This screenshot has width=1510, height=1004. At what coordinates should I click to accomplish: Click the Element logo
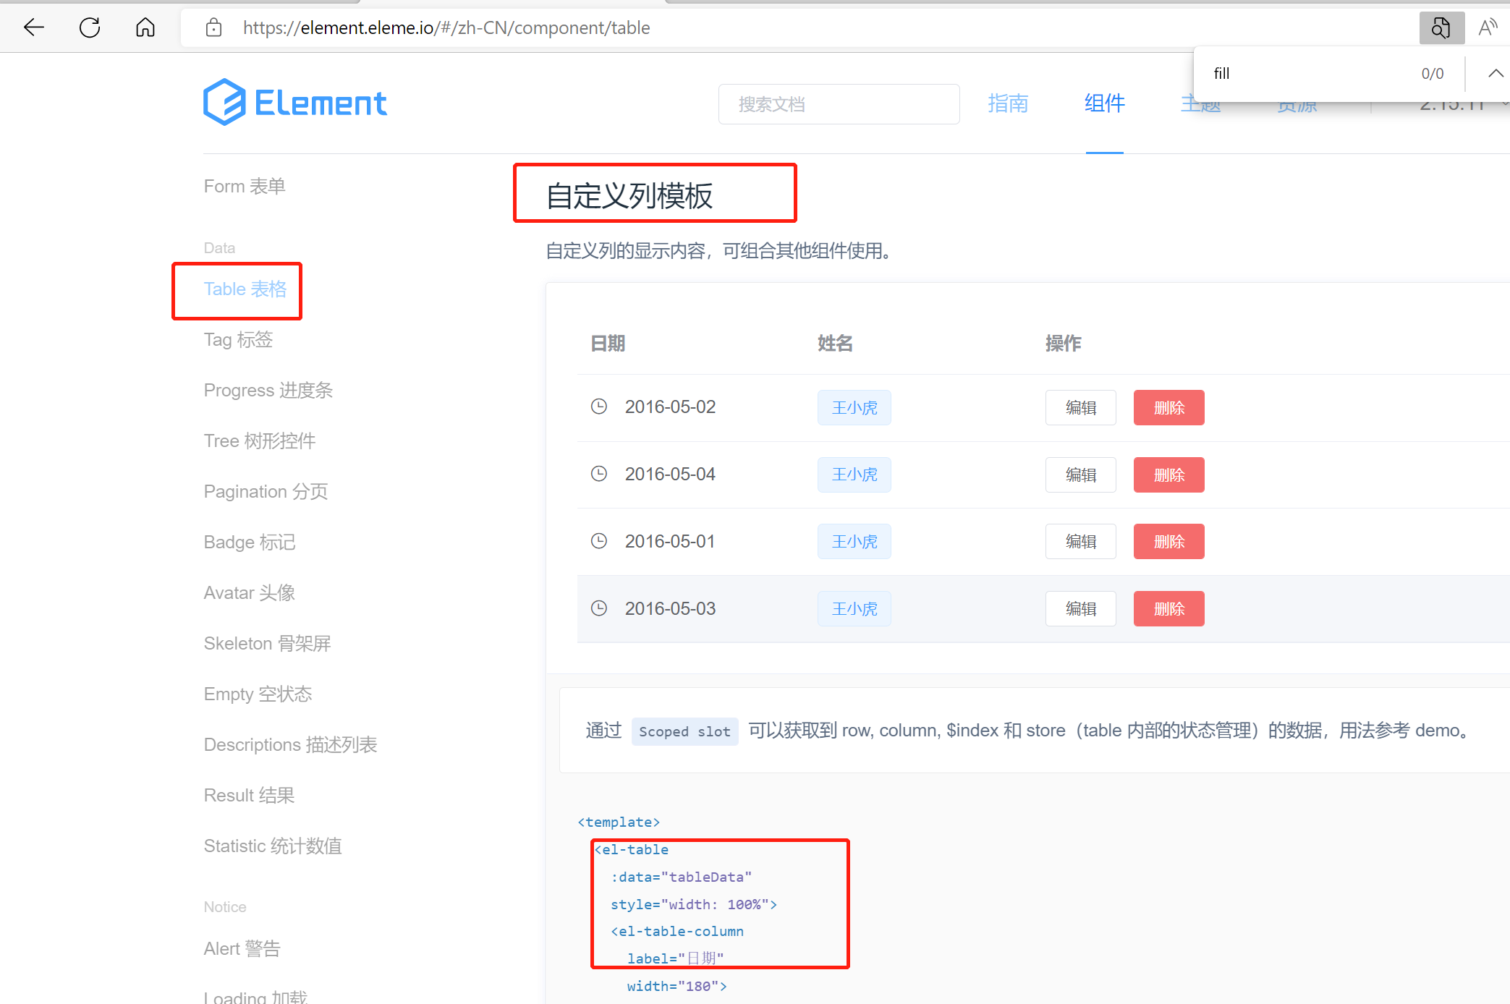[x=294, y=102]
